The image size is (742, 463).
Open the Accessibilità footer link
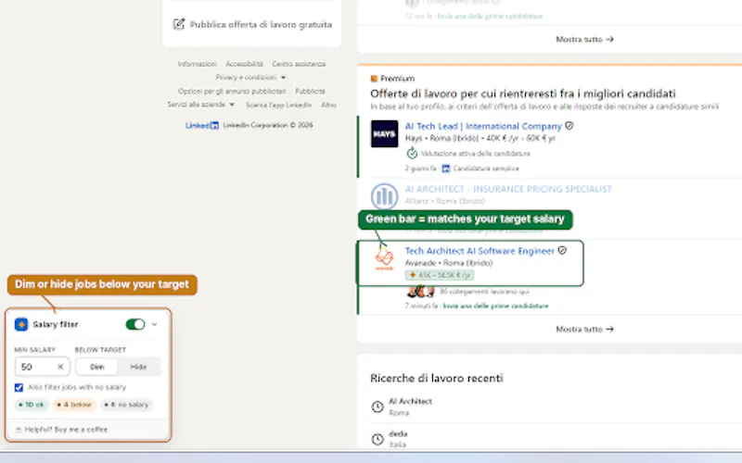pos(244,64)
